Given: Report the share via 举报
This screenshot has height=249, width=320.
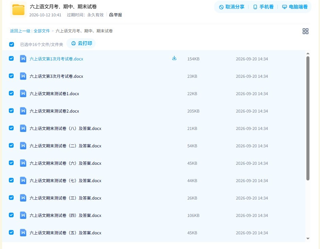Looking at the screenshot, I should [x=115, y=15].
